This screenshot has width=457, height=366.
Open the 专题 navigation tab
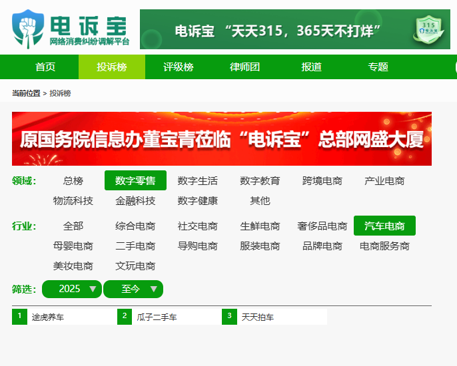click(x=378, y=67)
